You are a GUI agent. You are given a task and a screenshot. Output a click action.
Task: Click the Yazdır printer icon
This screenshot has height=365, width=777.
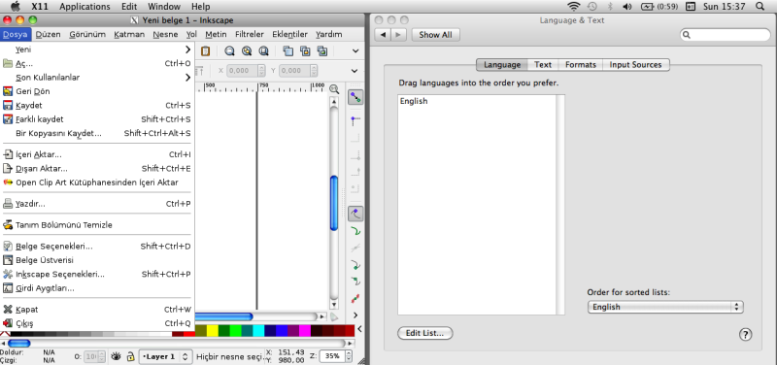click(8, 204)
